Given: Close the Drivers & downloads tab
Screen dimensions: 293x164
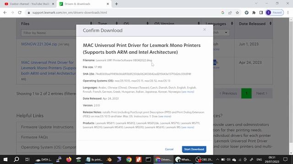Looking at the screenshot, I should [x=108, y=4].
